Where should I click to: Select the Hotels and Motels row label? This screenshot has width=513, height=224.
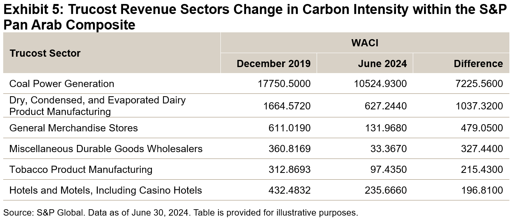[x=105, y=190]
